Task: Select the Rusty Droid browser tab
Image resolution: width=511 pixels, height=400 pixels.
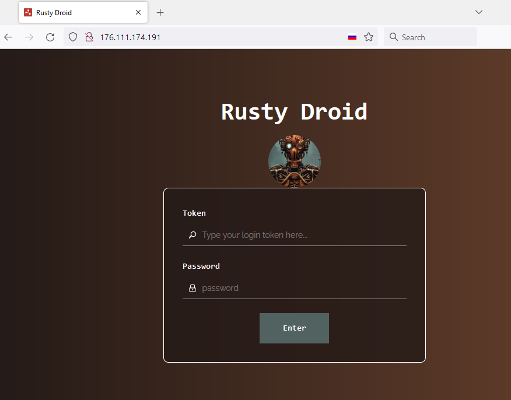Action: [83, 12]
